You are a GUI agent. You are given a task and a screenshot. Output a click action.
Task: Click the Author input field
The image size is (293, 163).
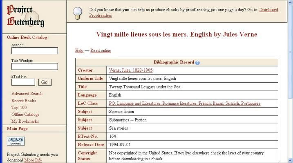pyautogui.click(x=35, y=51)
